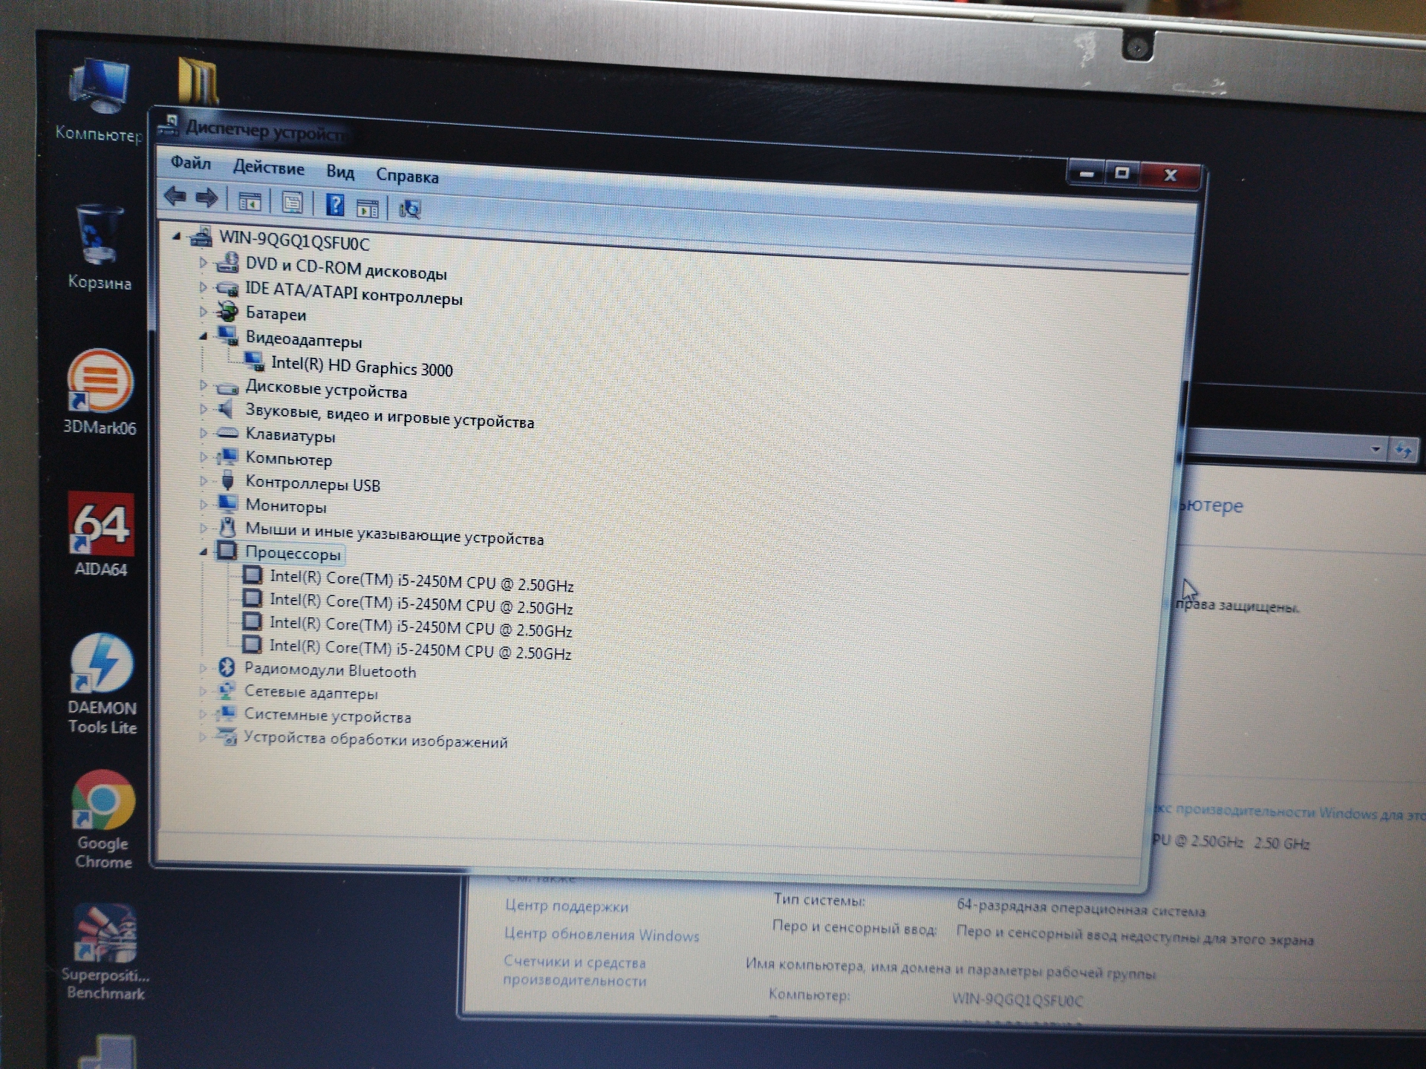Select the last Intel Core i5-2450M processor entry

coord(420,650)
